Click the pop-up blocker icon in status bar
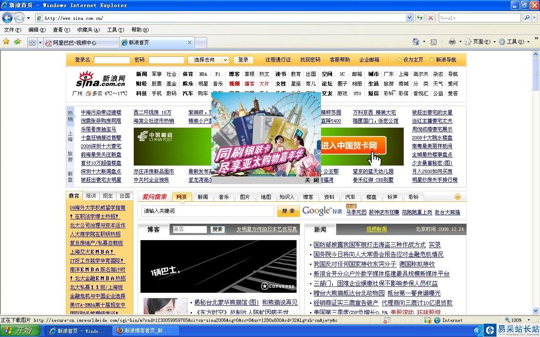The width and height of the screenshot is (540, 337). [387, 320]
